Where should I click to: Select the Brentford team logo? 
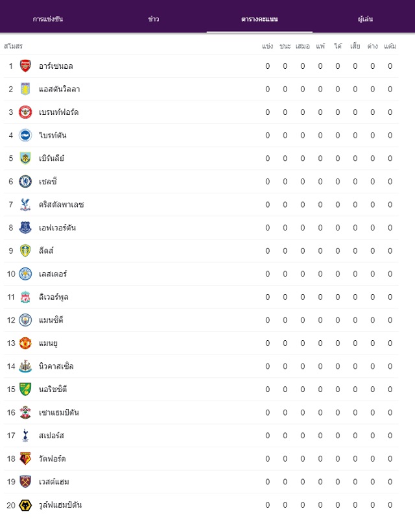coord(25,112)
